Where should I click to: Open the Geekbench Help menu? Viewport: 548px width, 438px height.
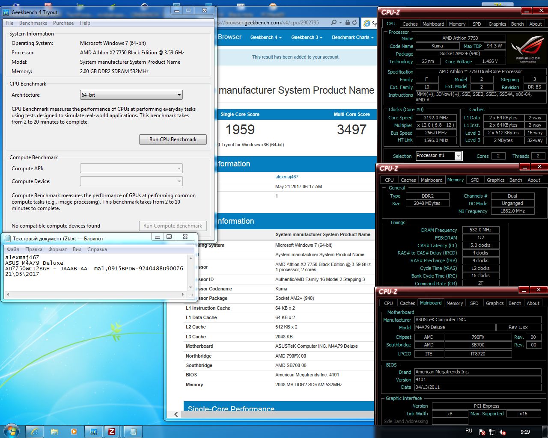click(x=85, y=23)
